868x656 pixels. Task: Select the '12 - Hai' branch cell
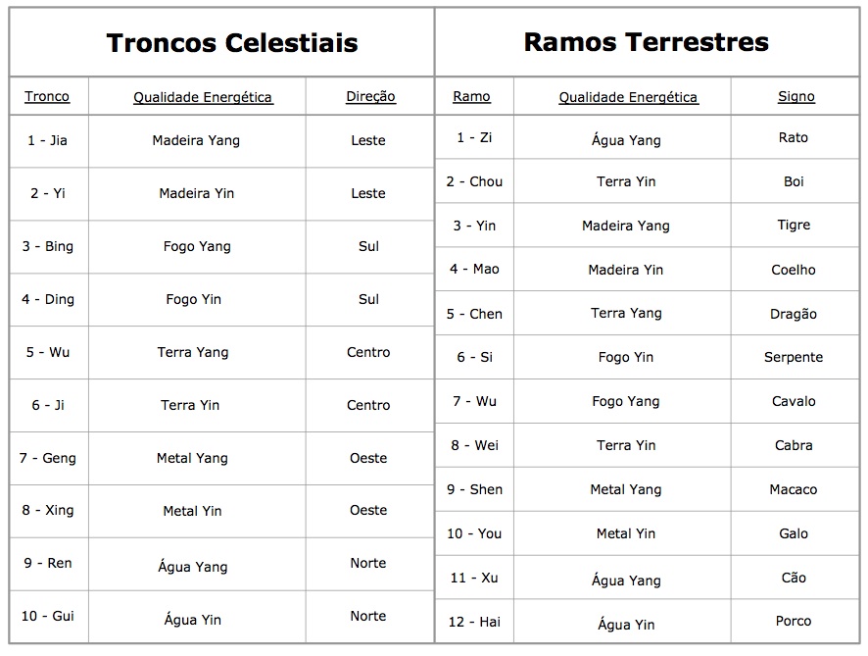point(474,621)
